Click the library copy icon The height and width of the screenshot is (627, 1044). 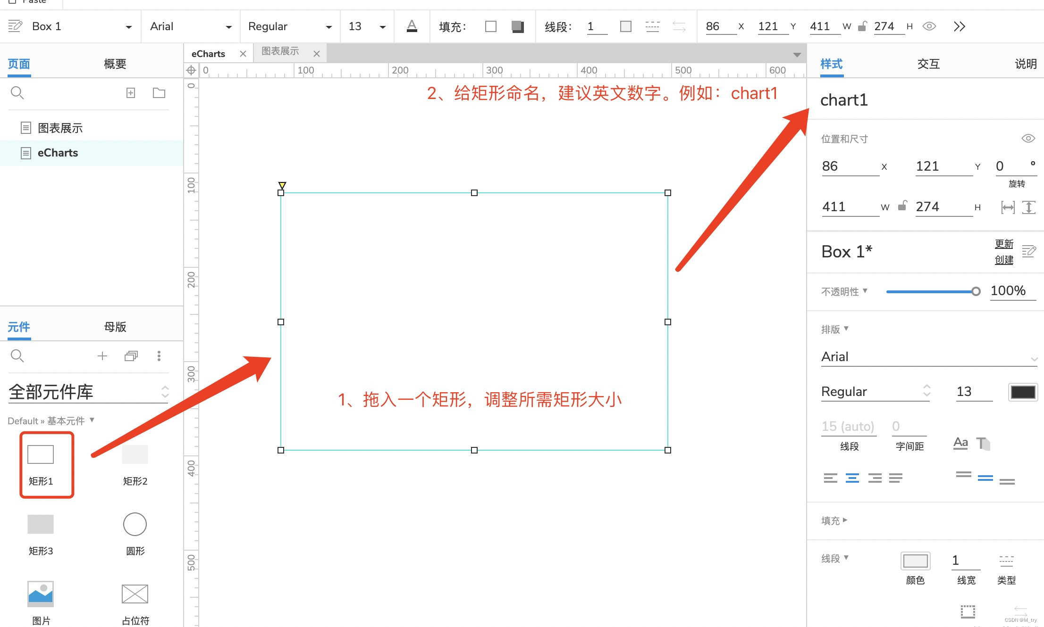(x=131, y=356)
